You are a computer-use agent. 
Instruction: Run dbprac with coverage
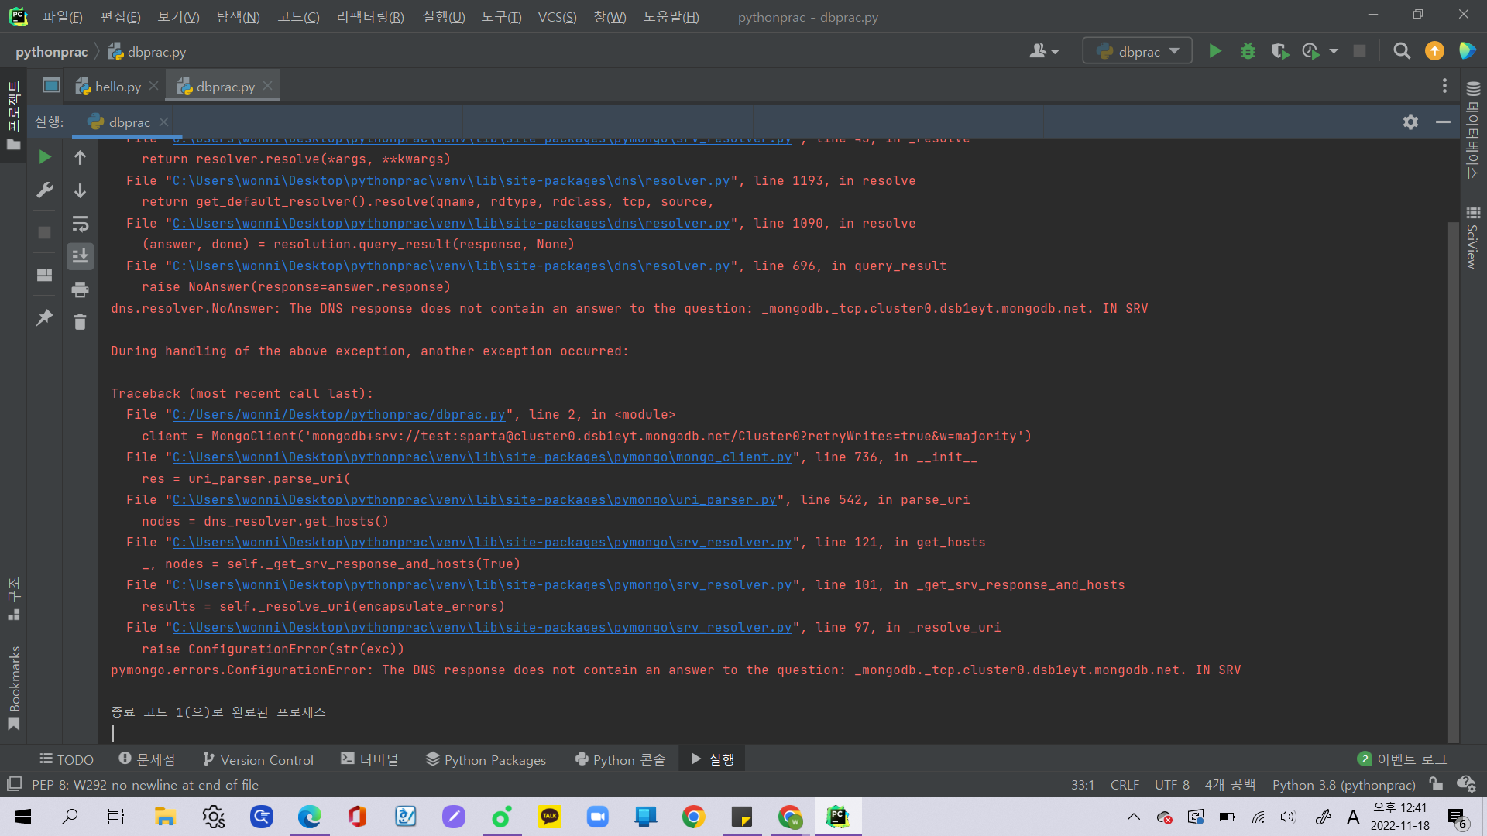point(1279,51)
